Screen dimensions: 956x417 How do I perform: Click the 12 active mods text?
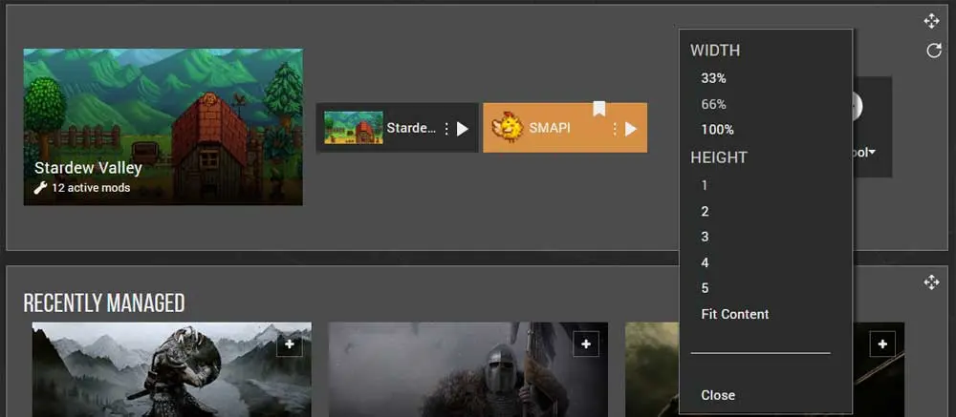[91, 187]
